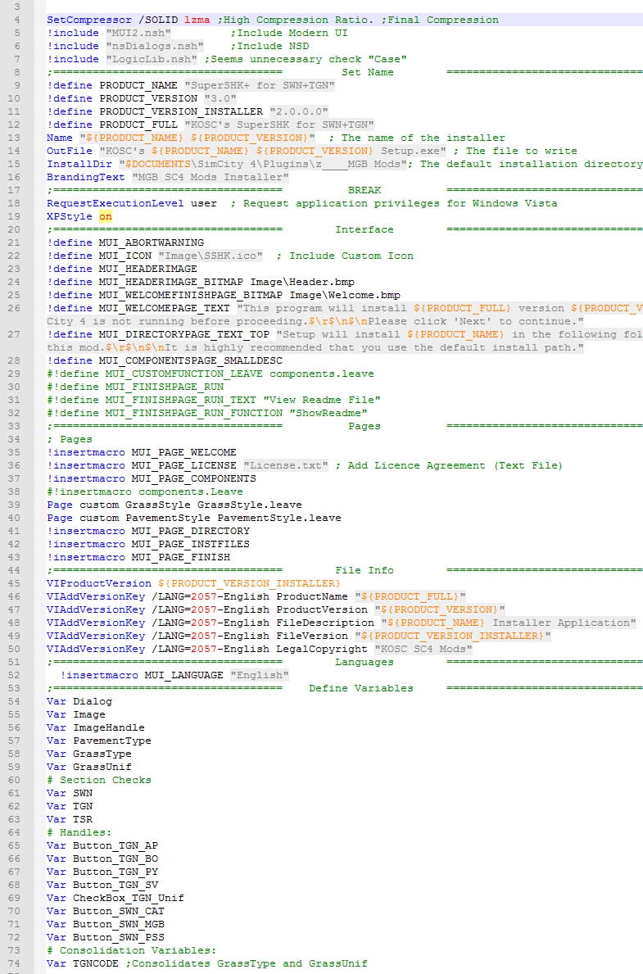Click 'LegalCopyright' in the VIAddVersionKey line
This screenshot has width=643, height=974.
click(321, 649)
